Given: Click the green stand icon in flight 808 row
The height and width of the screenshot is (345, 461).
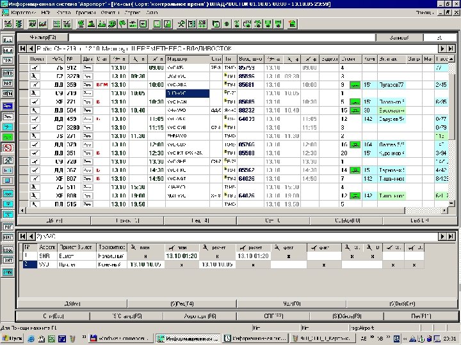Looking at the screenshot, I should pyautogui.click(x=355, y=195).
